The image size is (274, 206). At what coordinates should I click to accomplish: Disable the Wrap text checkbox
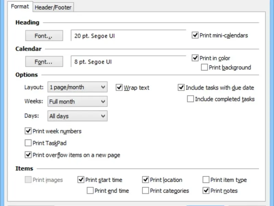[x=119, y=88]
